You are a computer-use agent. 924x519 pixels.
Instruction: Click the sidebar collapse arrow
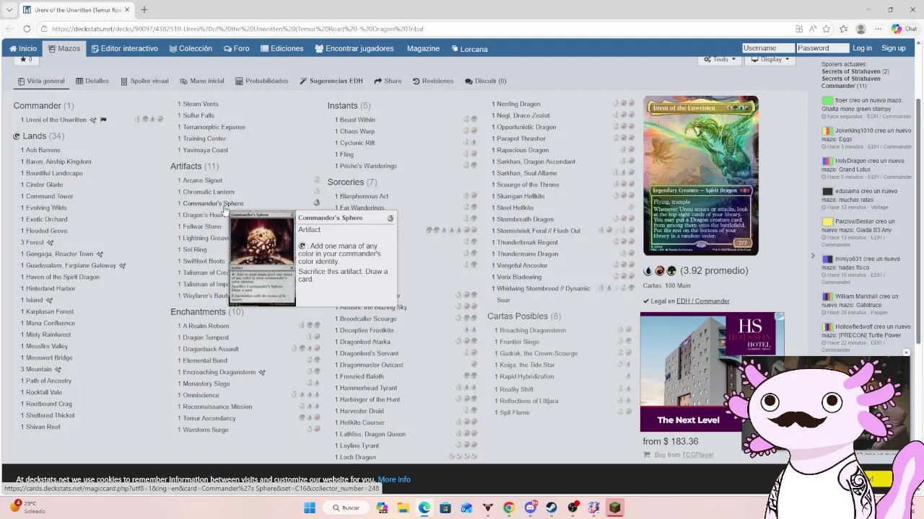[x=812, y=256]
